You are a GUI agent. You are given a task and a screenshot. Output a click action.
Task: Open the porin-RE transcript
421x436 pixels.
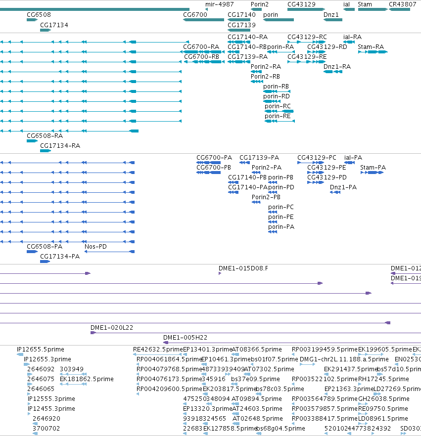(x=278, y=116)
